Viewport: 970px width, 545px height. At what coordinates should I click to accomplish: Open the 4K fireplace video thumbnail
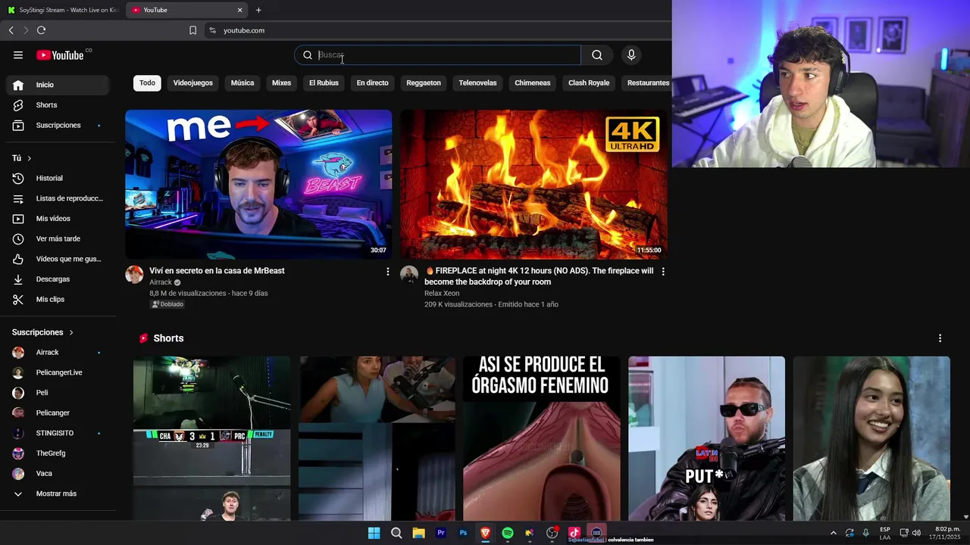click(533, 184)
